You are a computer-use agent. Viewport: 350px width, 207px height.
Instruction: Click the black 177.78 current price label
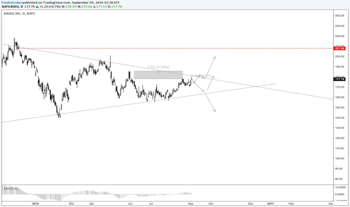[x=339, y=79]
